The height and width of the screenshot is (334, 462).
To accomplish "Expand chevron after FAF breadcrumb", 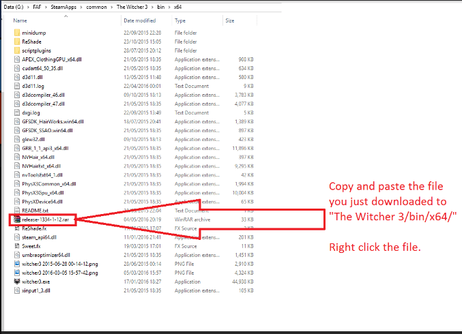I will [46, 7].
